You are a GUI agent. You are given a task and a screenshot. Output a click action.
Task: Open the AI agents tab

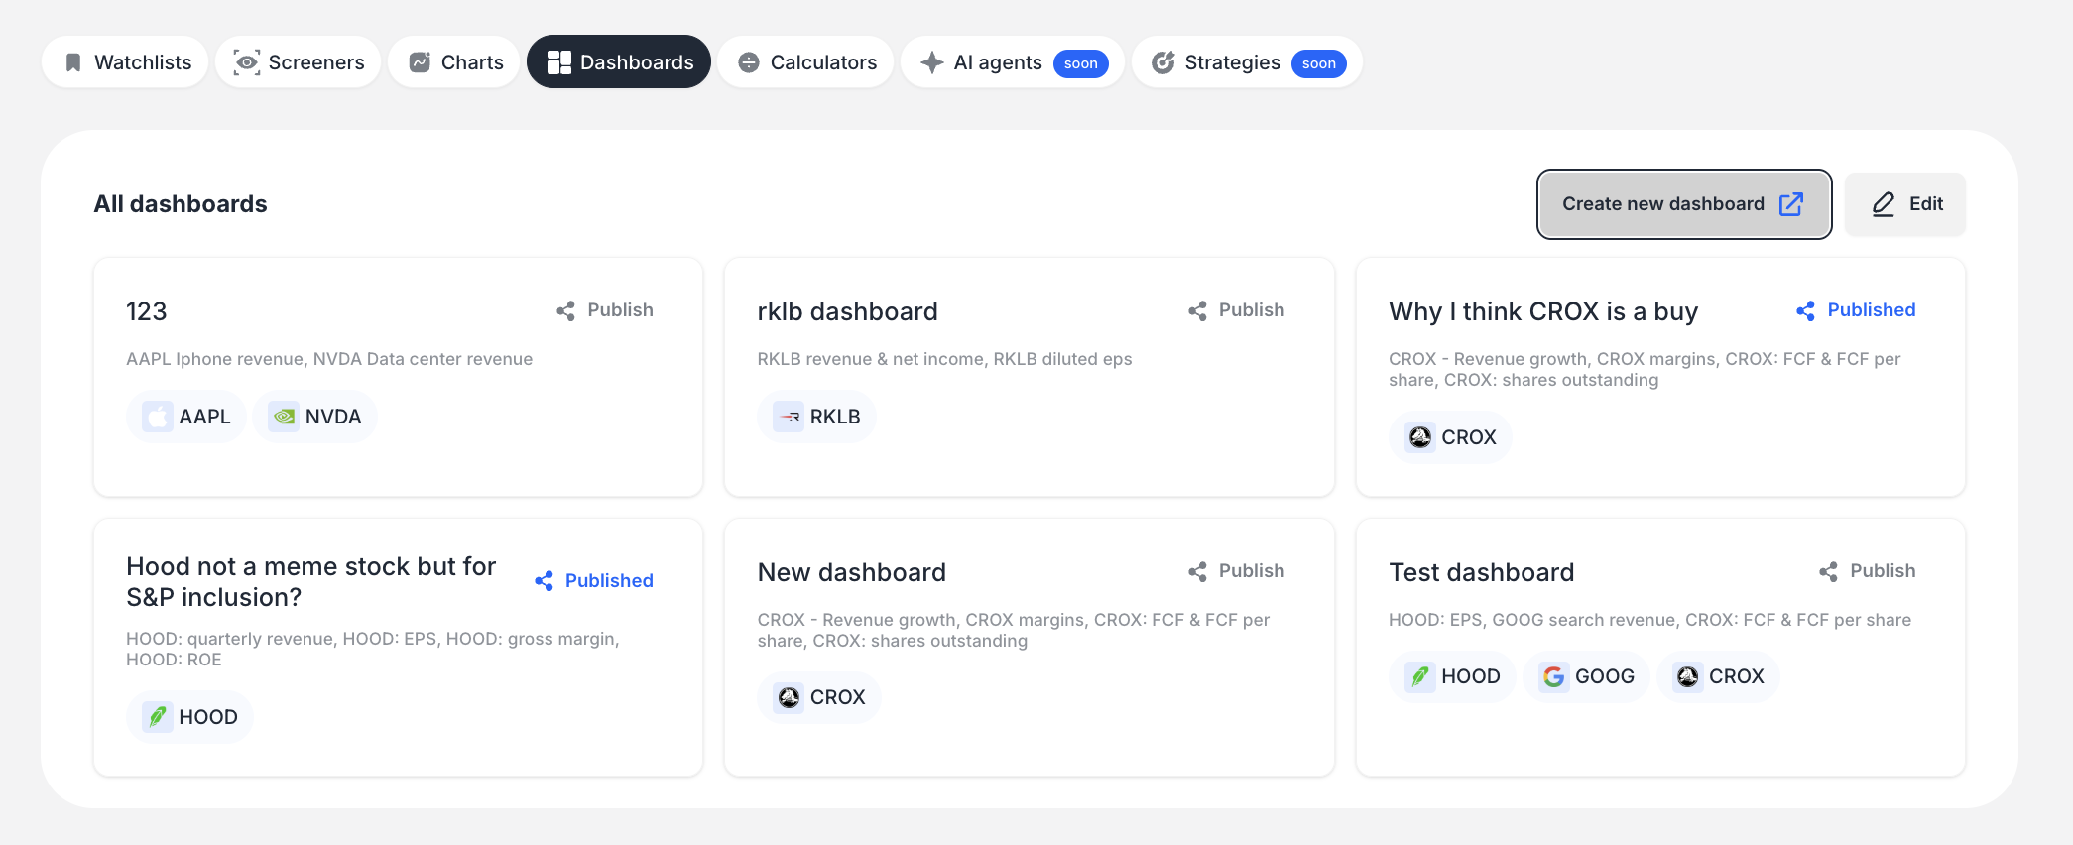[1013, 62]
